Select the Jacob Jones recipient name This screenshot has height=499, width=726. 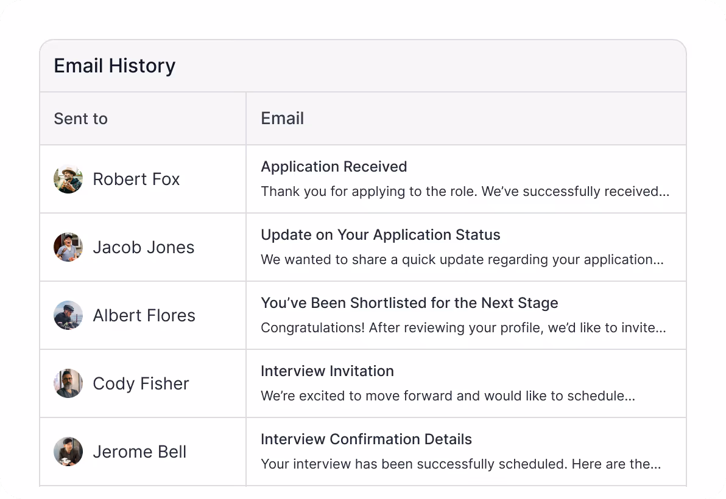coord(144,247)
